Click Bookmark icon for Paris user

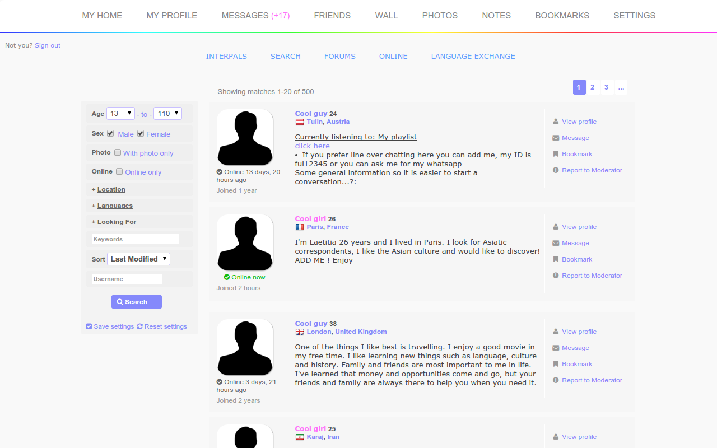click(556, 259)
